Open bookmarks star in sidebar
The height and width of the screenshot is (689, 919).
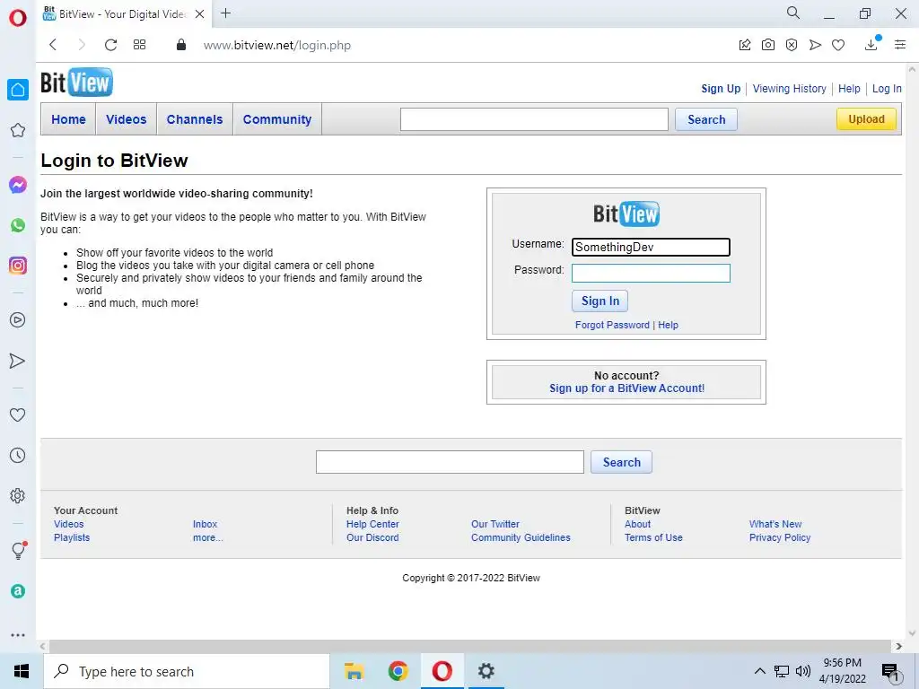(x=18, y=130)
